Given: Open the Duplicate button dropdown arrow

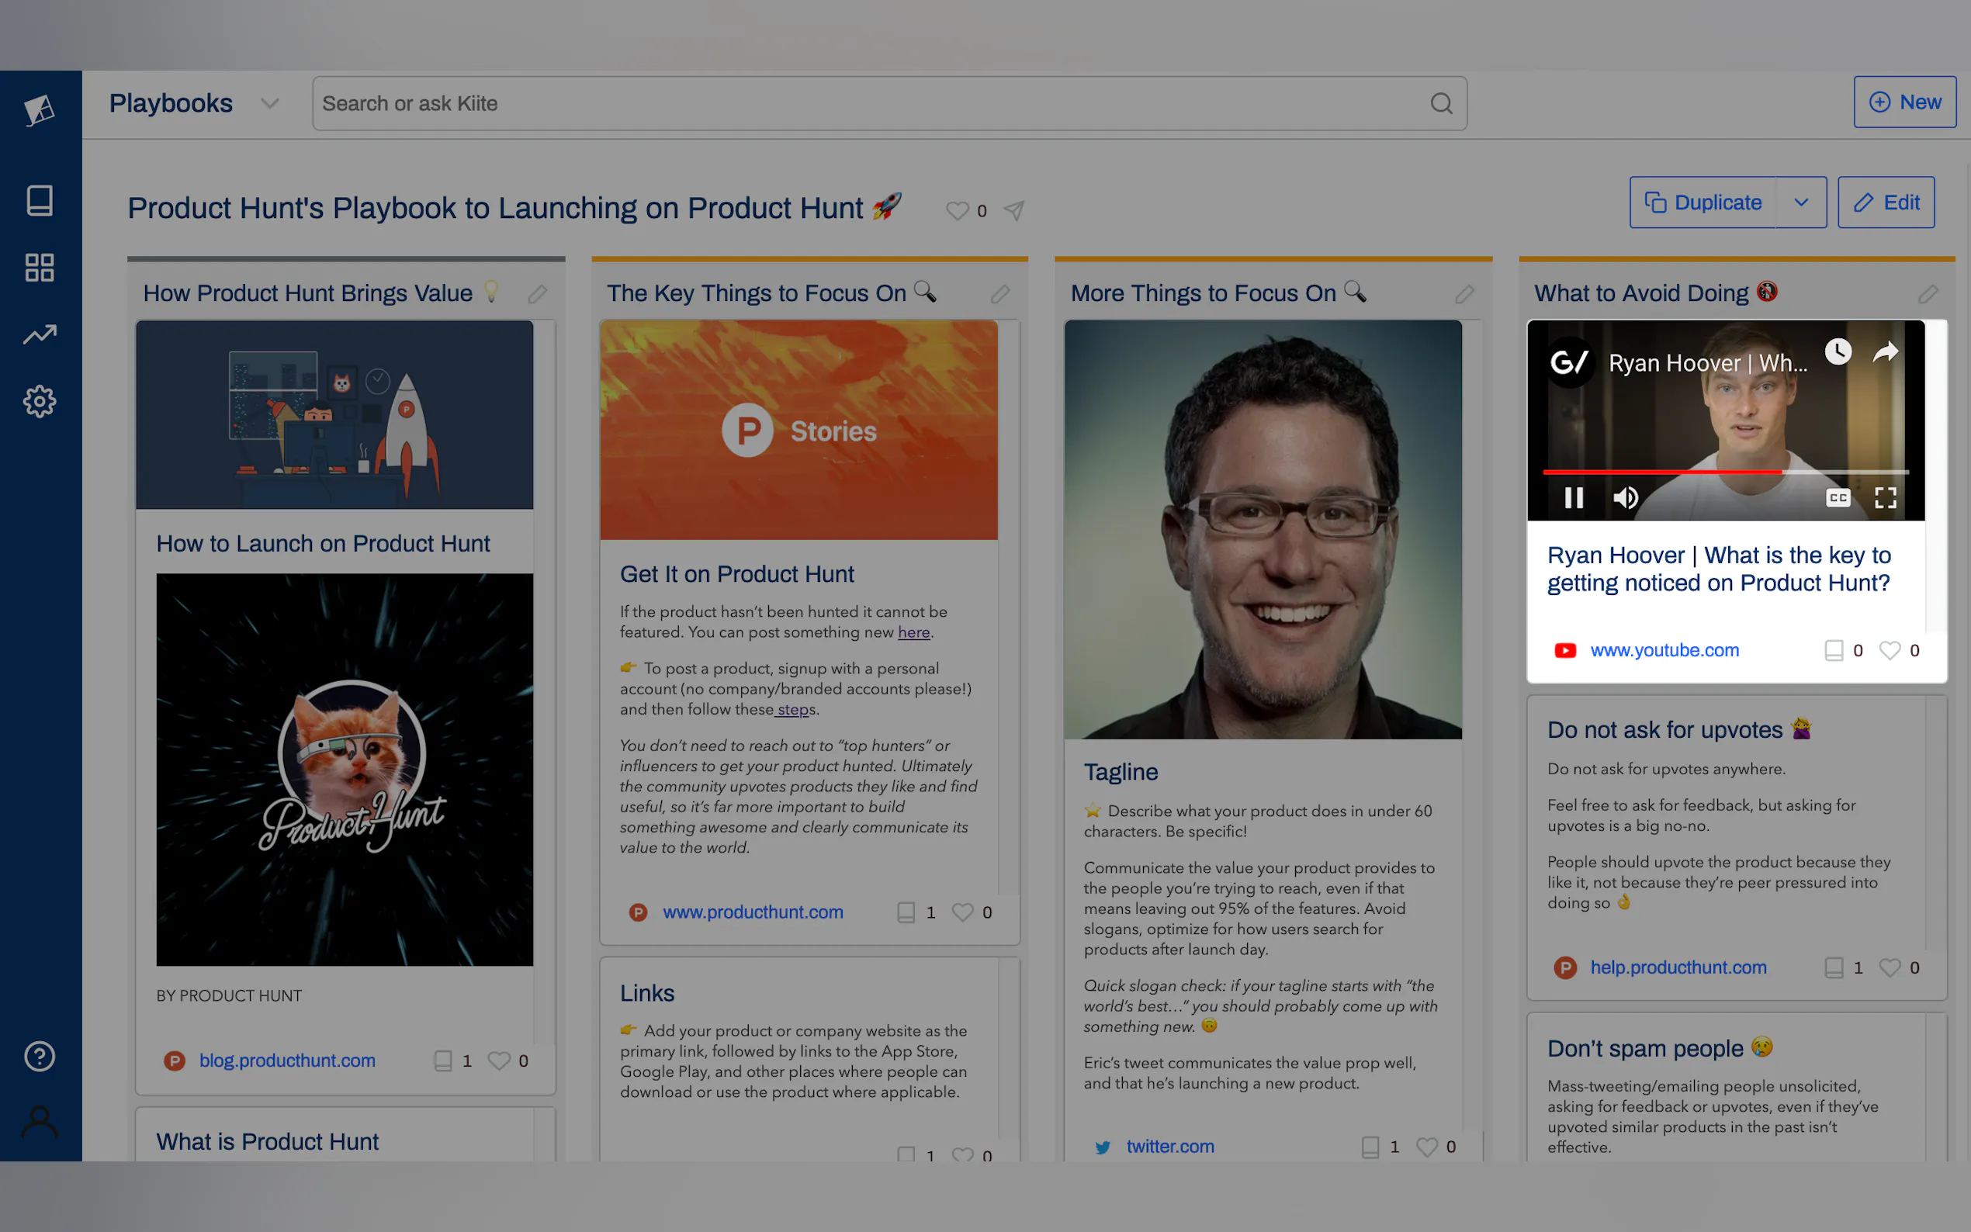Looking at the screenshot, I should [x=1802, y=202].
